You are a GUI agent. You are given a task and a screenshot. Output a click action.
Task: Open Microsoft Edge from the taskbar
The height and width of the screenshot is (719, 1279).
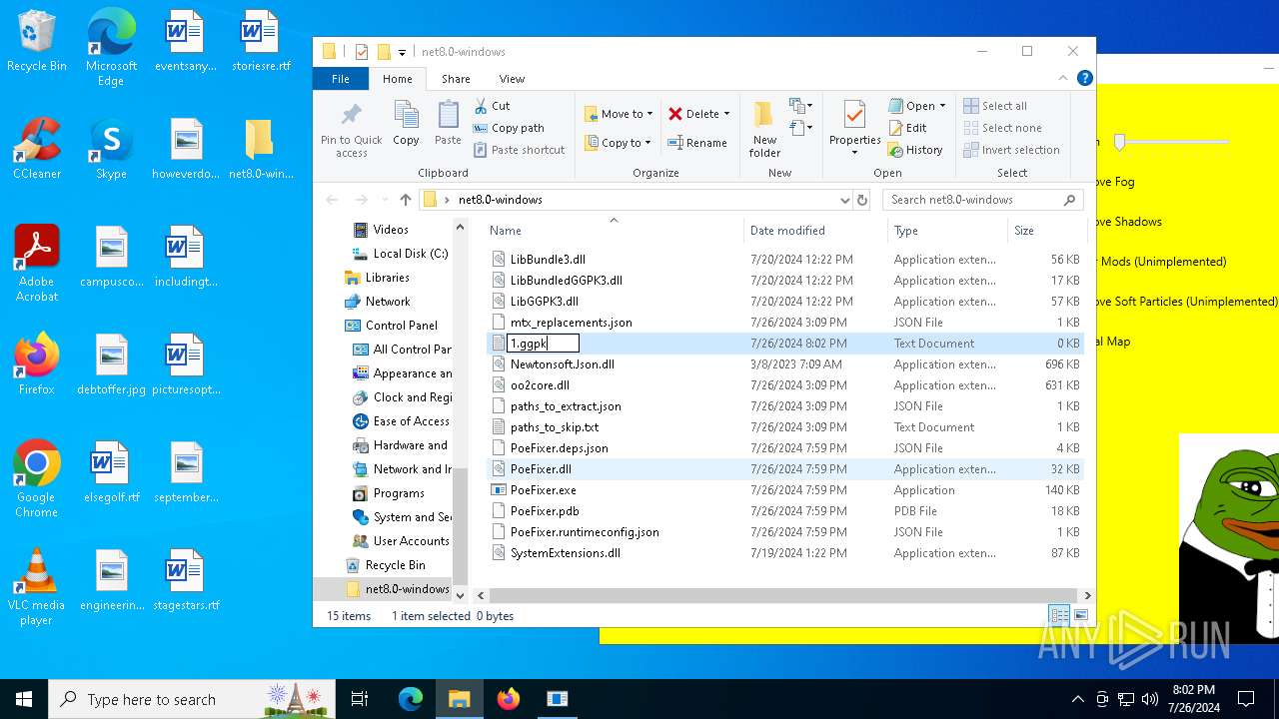[x=411, y=699]
